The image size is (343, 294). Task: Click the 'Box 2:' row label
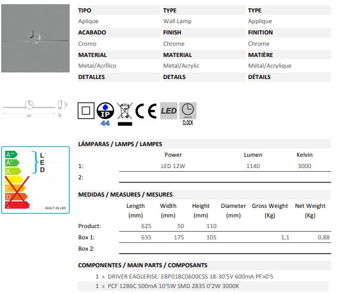point(86,249)
